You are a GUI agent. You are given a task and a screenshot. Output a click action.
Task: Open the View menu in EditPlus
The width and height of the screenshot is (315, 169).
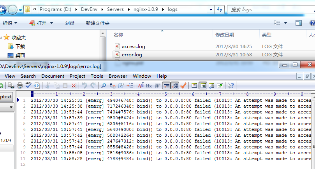10,76
